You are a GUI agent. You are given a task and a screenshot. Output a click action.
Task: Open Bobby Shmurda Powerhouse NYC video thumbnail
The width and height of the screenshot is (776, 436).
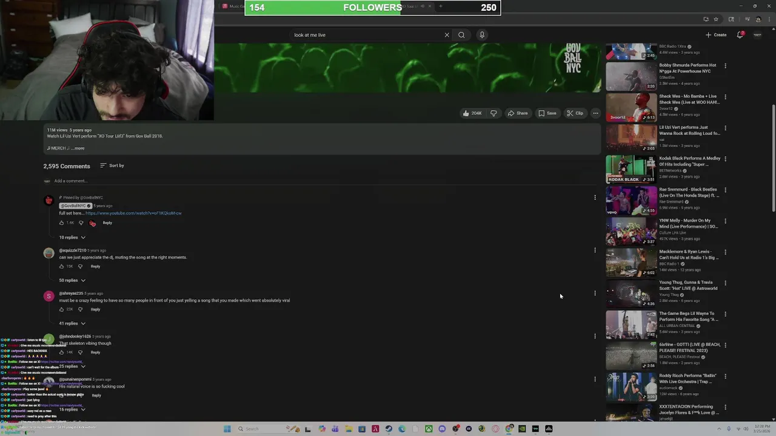click(631, 76)
